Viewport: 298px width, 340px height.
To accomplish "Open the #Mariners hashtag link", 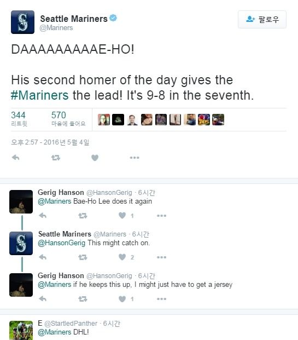I will [x=39, y=95].
